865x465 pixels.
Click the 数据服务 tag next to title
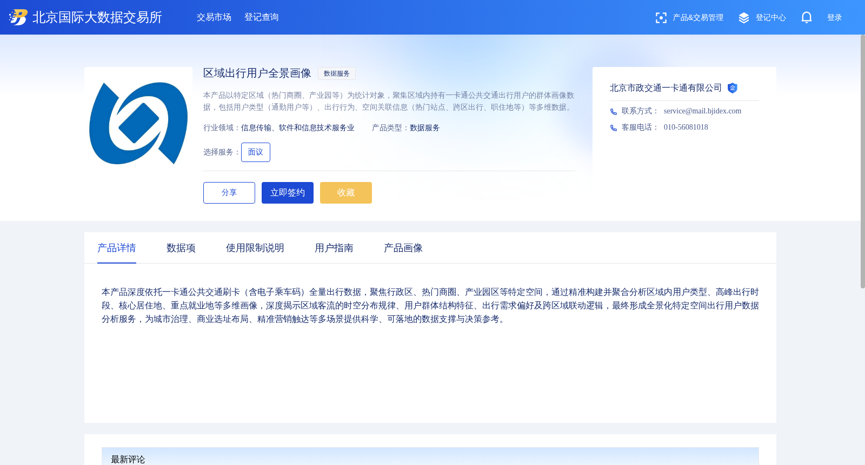click(337, 73)
